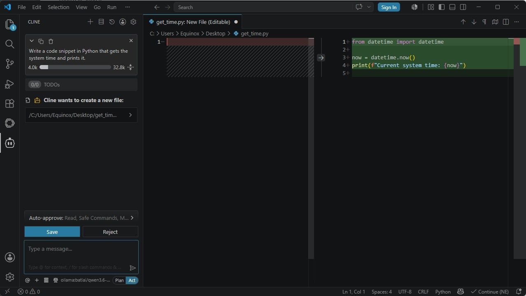Click the Reject button
This screenshot has height=296, width=526.
[x=110, y=232]
